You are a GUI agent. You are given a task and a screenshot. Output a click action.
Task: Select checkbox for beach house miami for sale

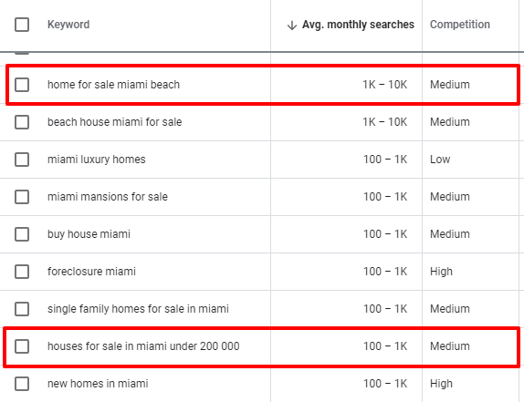point(22,122)
